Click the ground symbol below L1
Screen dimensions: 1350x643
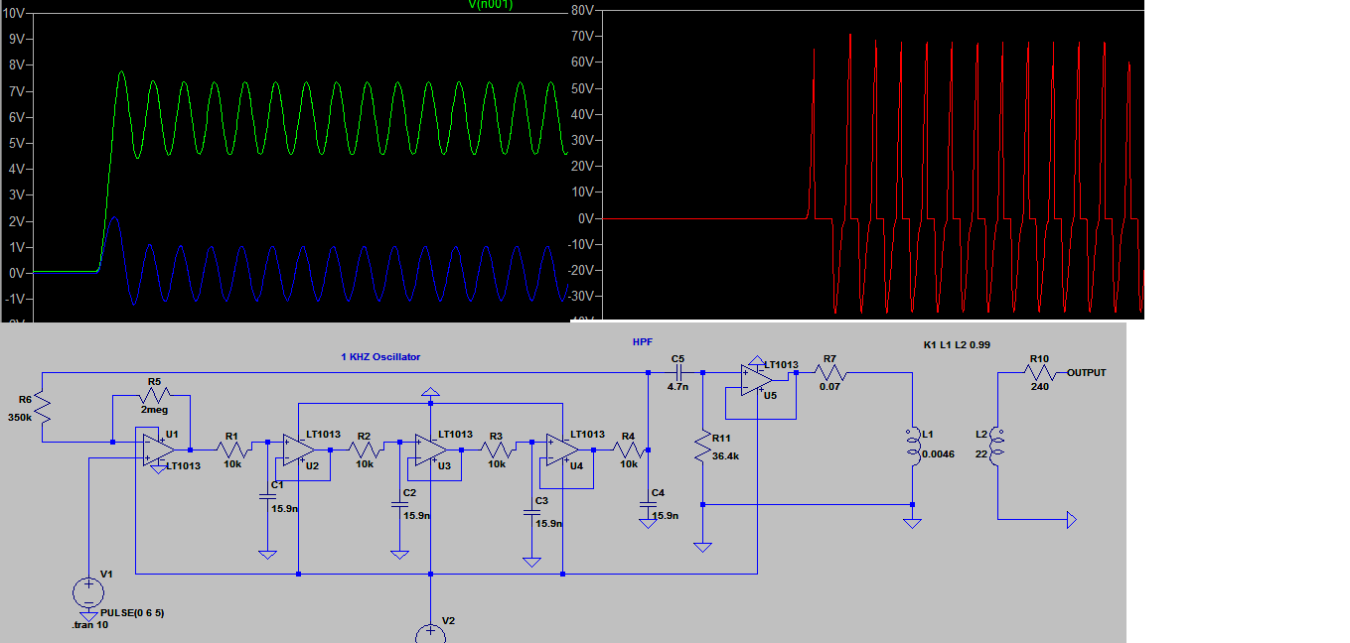point(911,522)
